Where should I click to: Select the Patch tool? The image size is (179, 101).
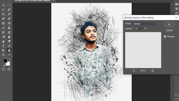3,23
